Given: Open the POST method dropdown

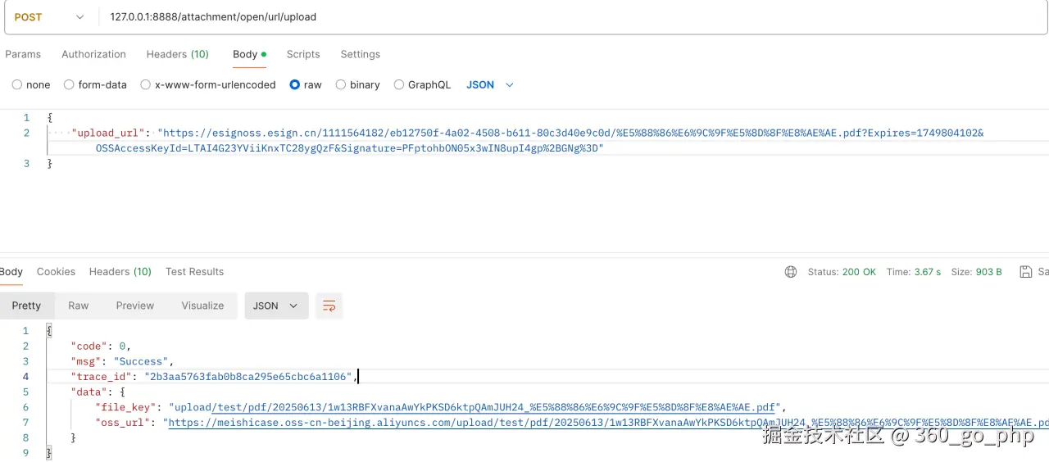Looking at the screenshot, I should 49,17.
